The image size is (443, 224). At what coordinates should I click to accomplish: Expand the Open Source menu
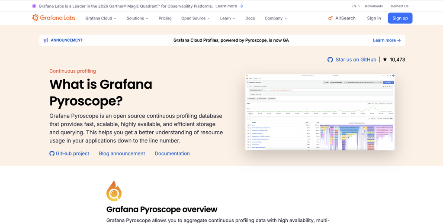point(196,18)
